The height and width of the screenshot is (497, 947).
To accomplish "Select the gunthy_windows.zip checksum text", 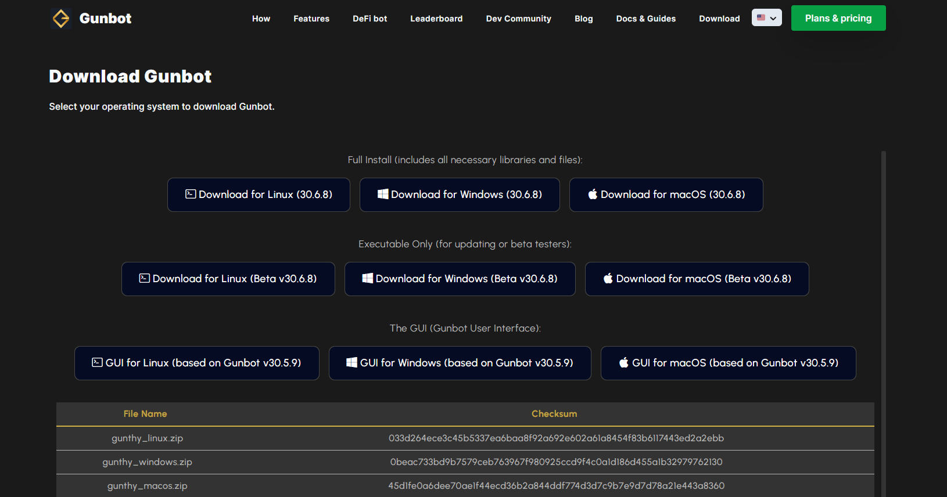I will [x=556, y=462].
